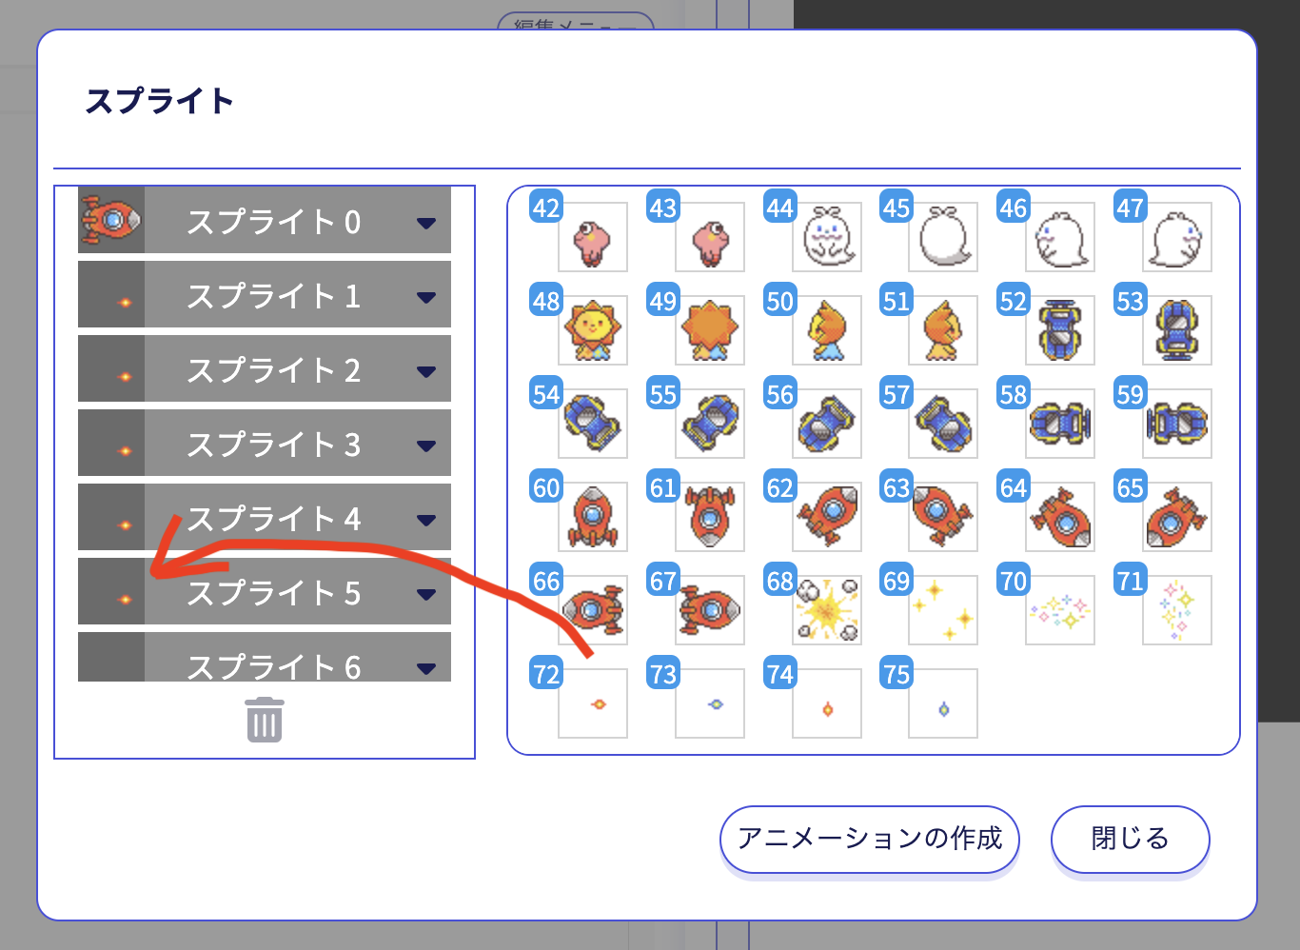Select sprite image 74 vertical orange bullet
The image size is (1300, 950).
(827, 703)
